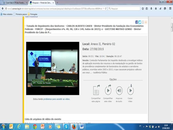Screen dimensions: 173x130
Task: Play the CPI Fundos de Pensão video
Action: (53, 68)
